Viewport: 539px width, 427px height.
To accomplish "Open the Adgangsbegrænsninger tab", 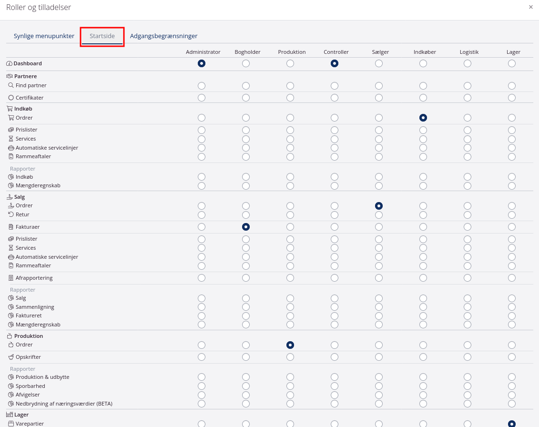I will [x=163, y=36].
